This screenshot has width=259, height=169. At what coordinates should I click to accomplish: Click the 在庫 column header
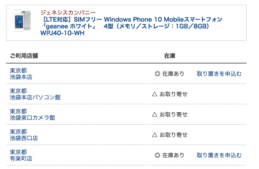pos(170,56)
